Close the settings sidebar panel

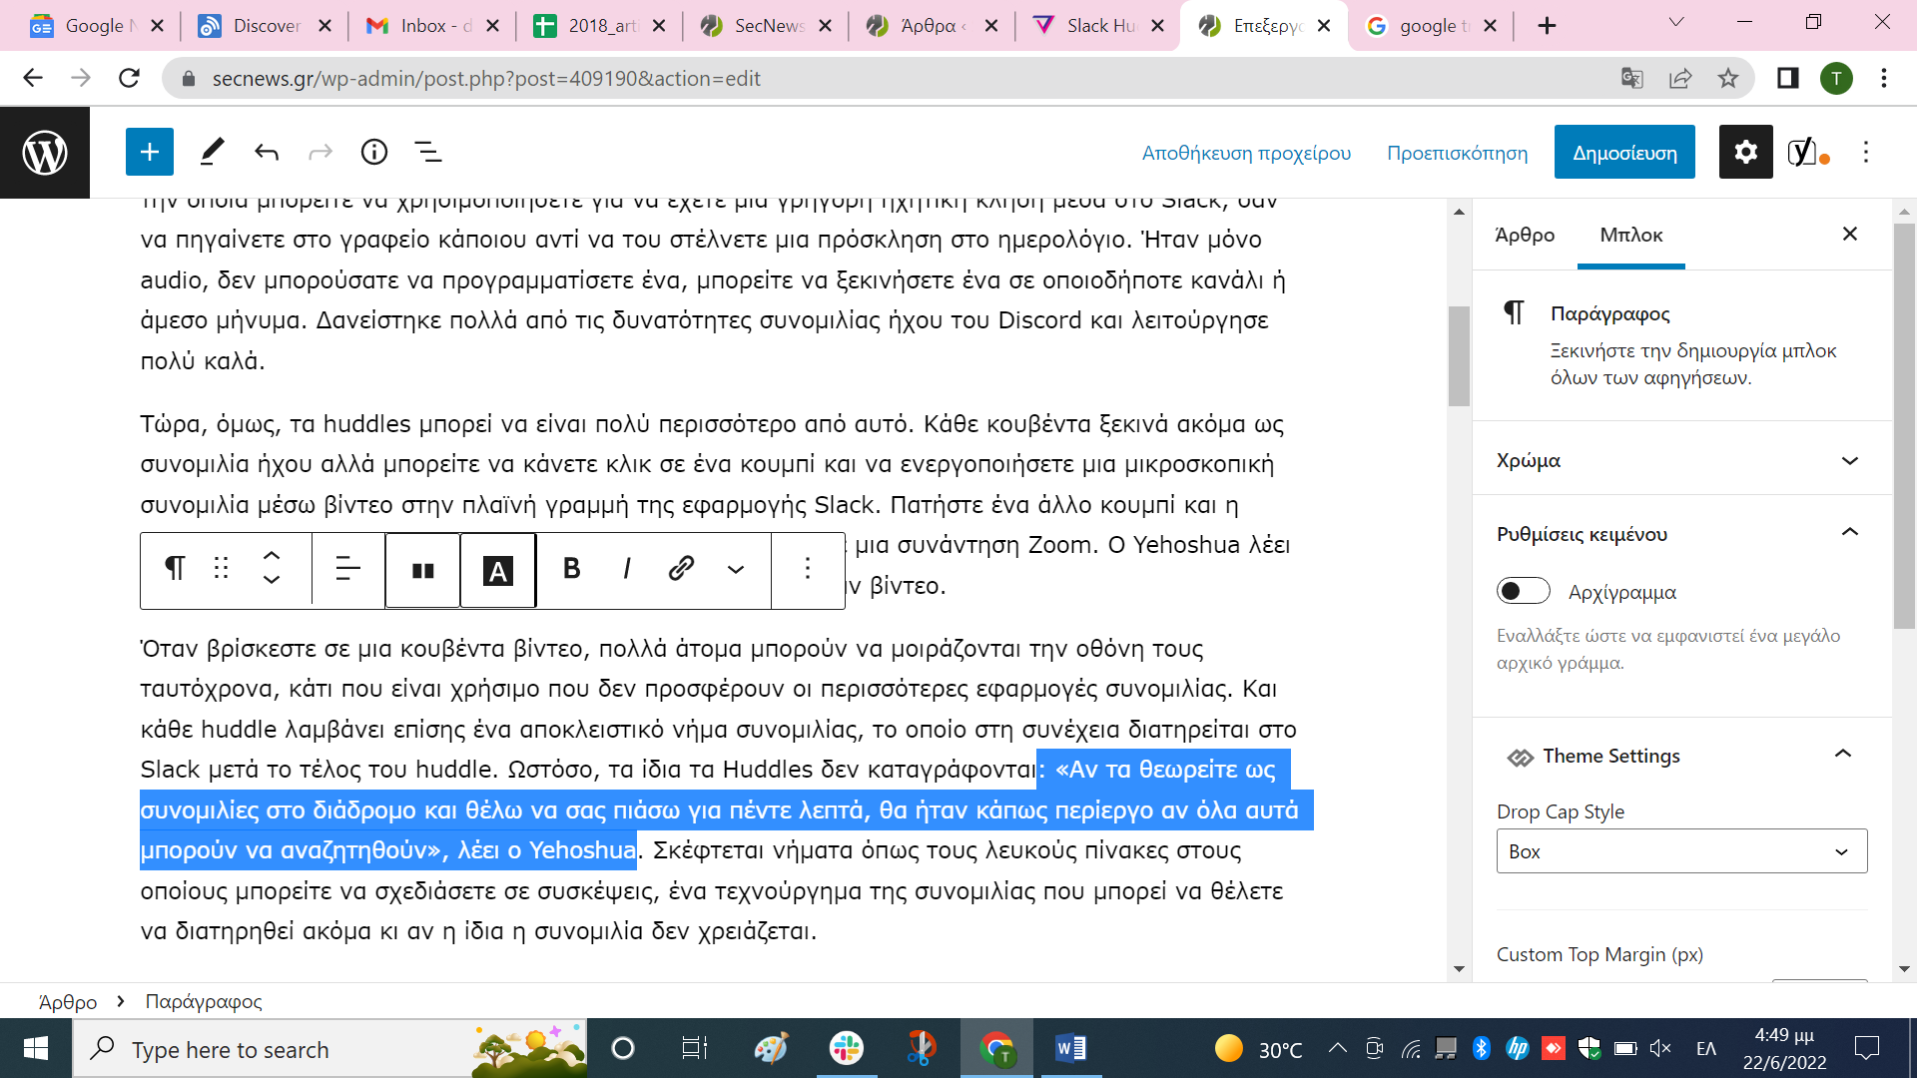(1850, 234)
